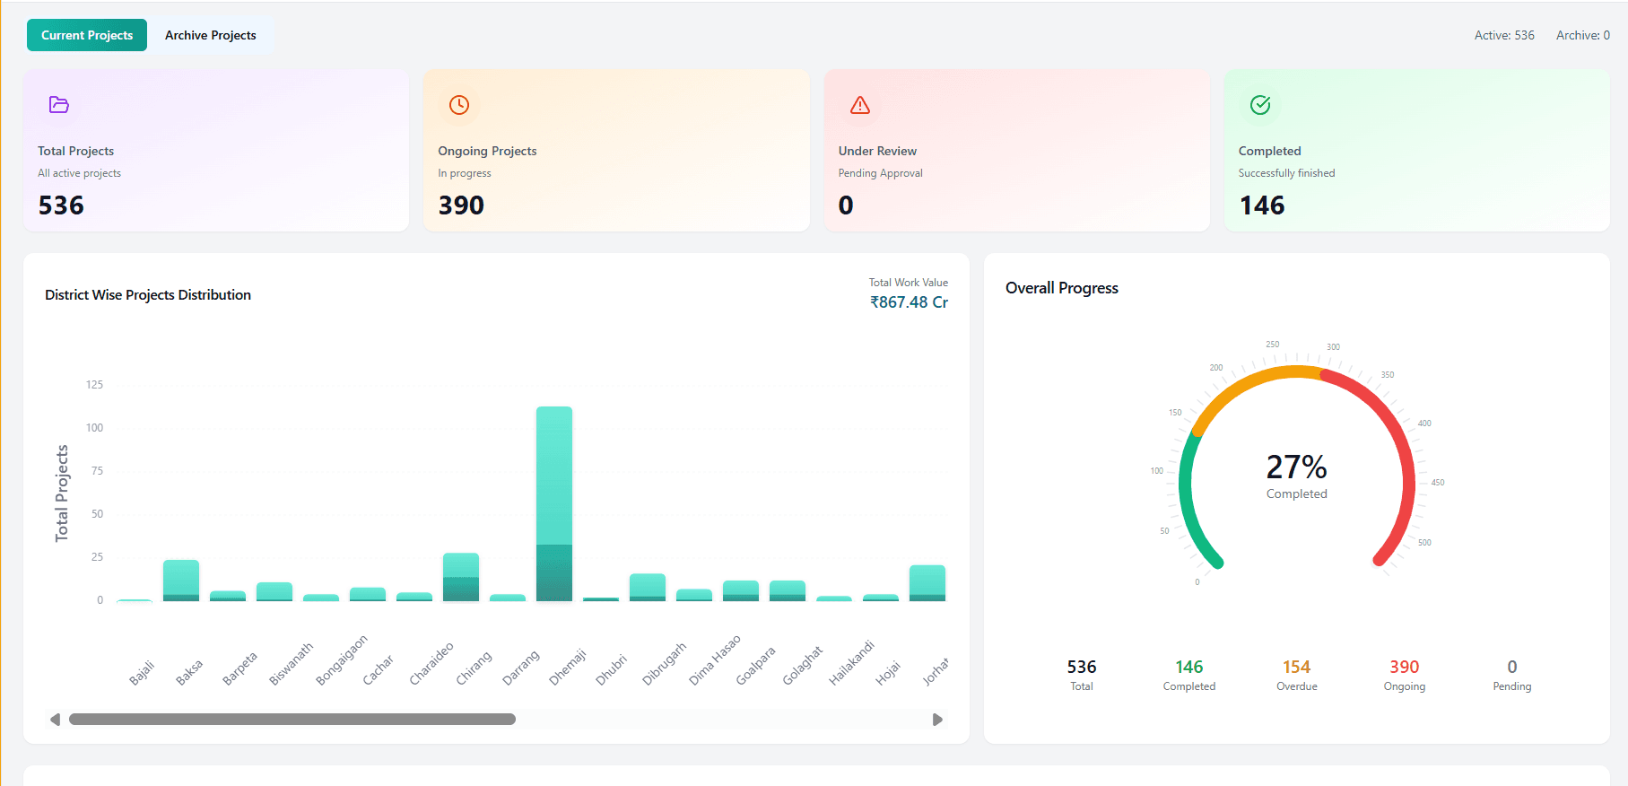Click the green checkmark icon in Completed card
Screen dimensions: 1628x786
[1260, 105]
